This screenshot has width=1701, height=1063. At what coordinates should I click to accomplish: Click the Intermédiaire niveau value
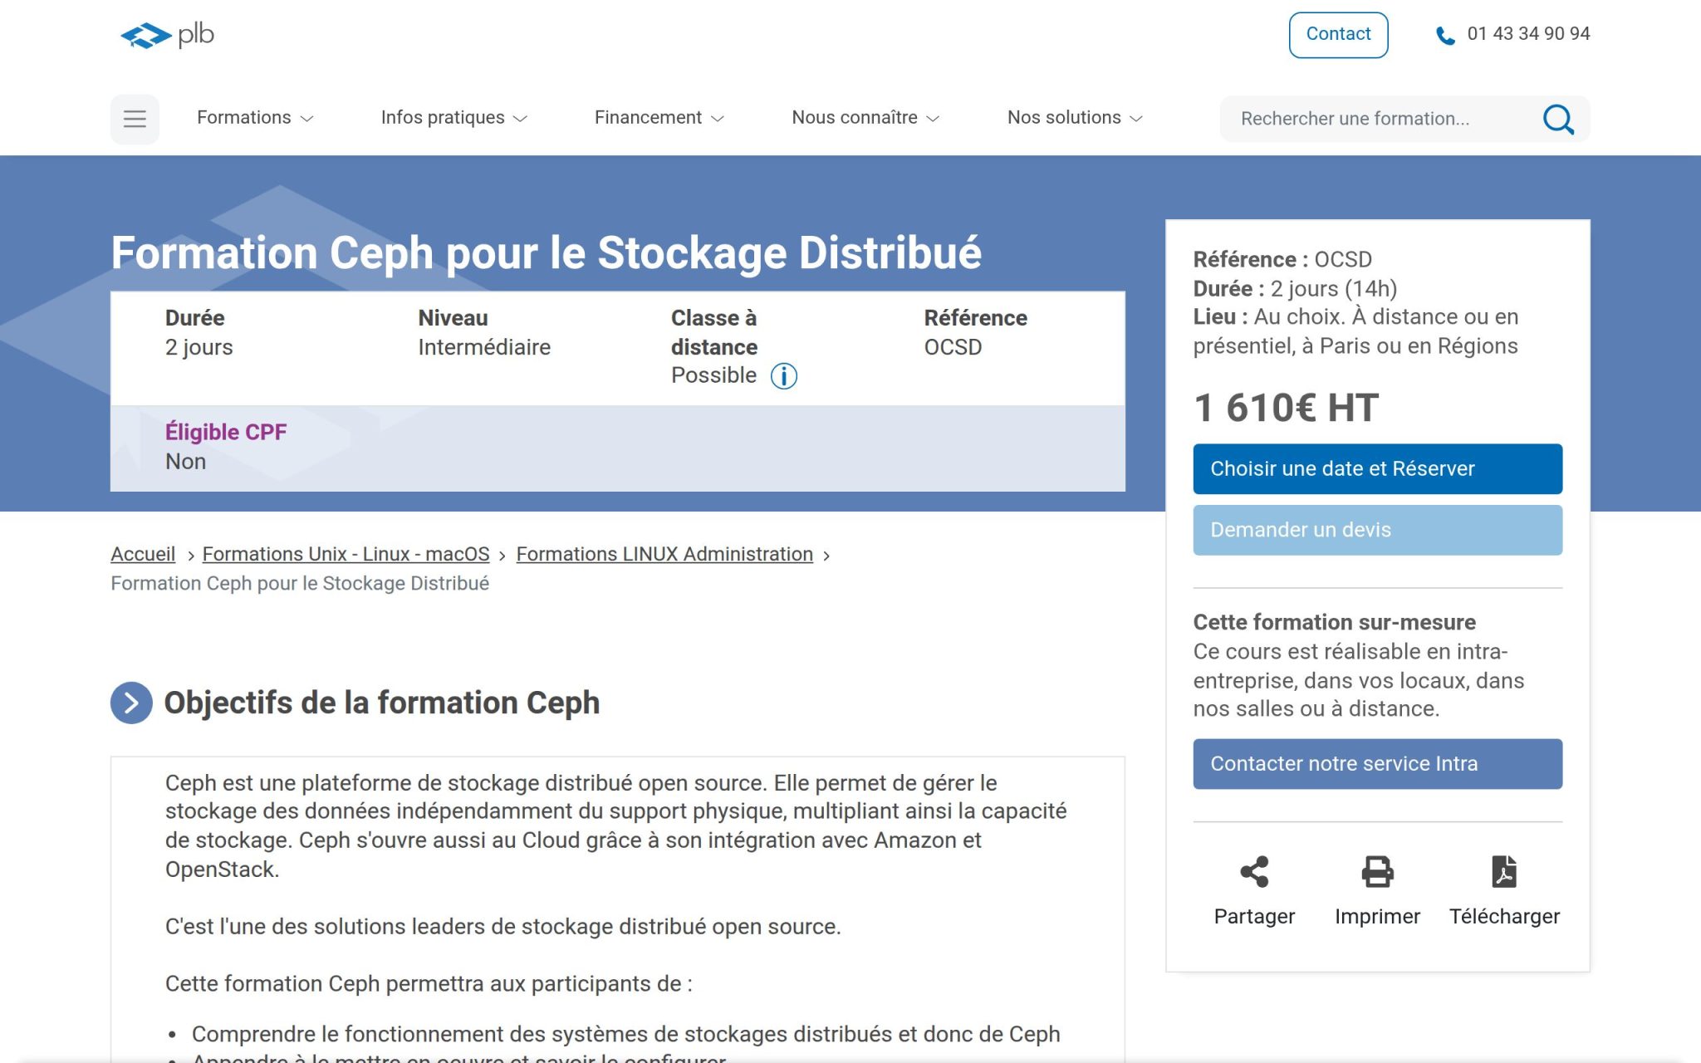pos(484,347)
